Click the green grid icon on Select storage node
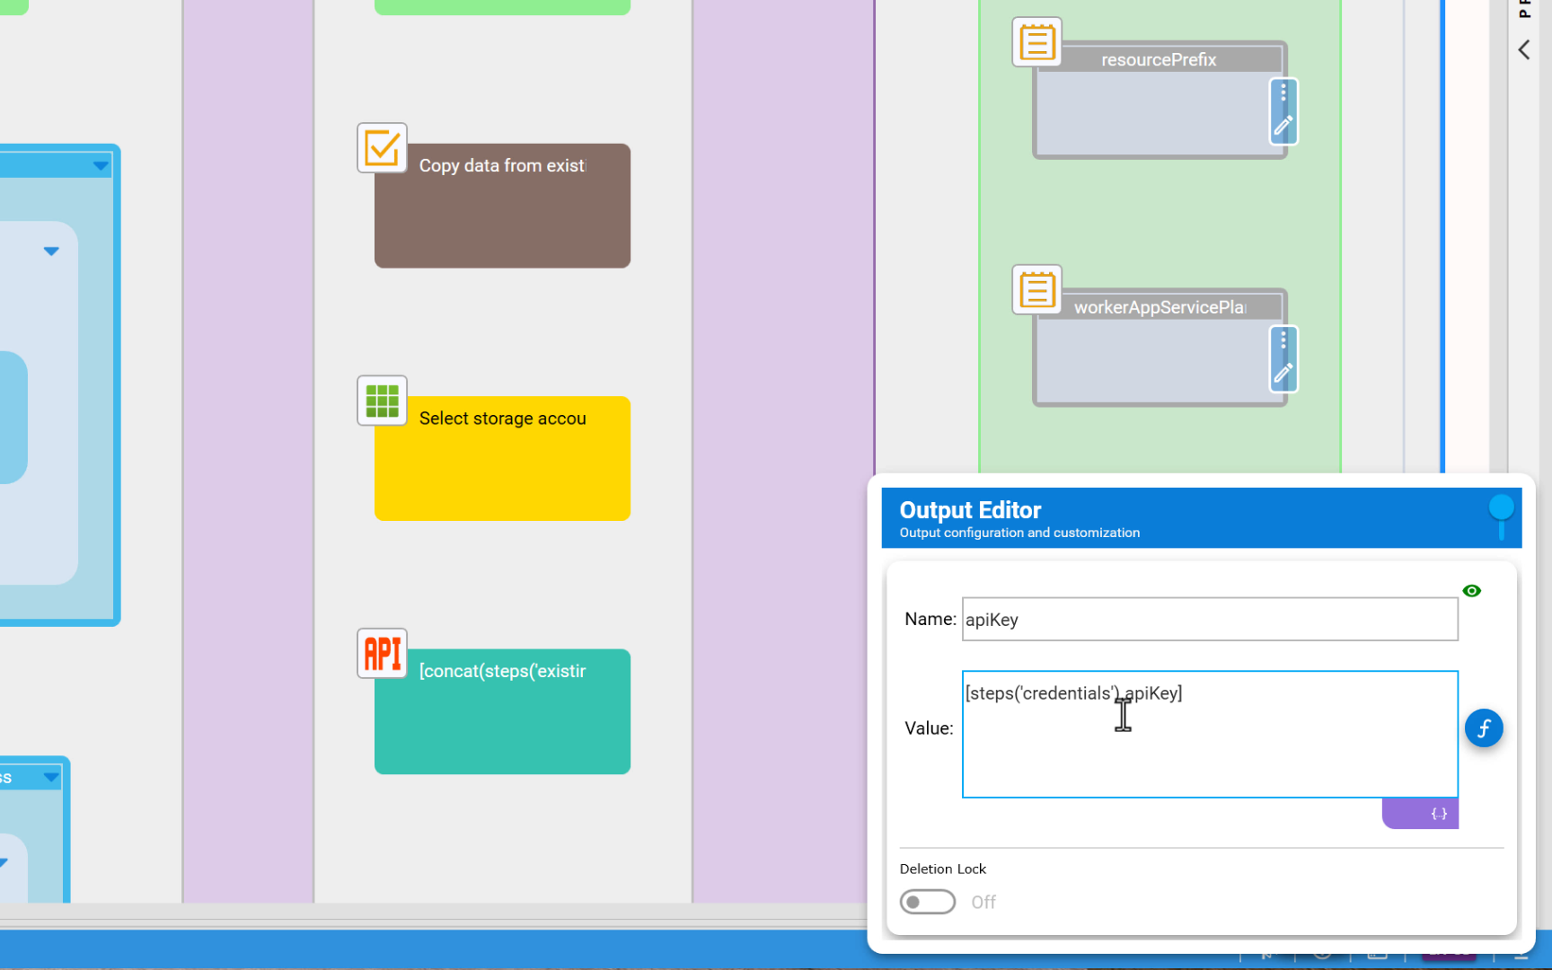This screenshot has width=1552, height=970. 382,401
